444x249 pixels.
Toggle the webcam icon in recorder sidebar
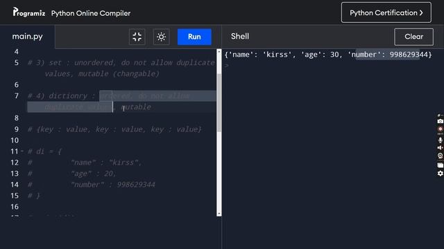(440, 156)
